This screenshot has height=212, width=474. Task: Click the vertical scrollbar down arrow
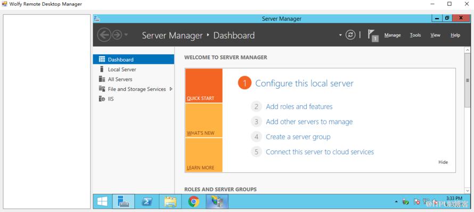coord(468,191)
